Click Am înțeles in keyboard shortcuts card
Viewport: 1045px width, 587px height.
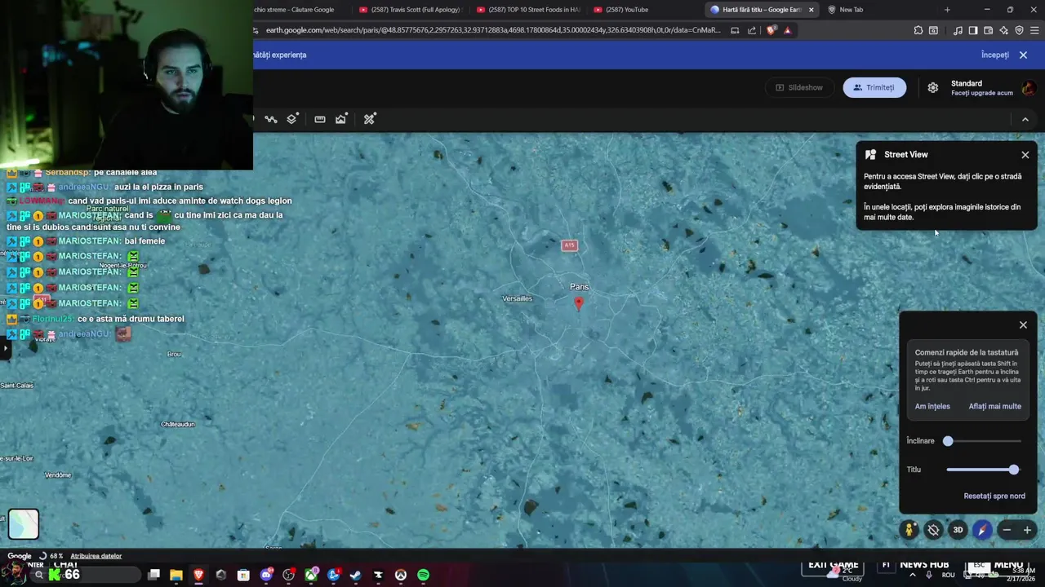tap(932, 406)
